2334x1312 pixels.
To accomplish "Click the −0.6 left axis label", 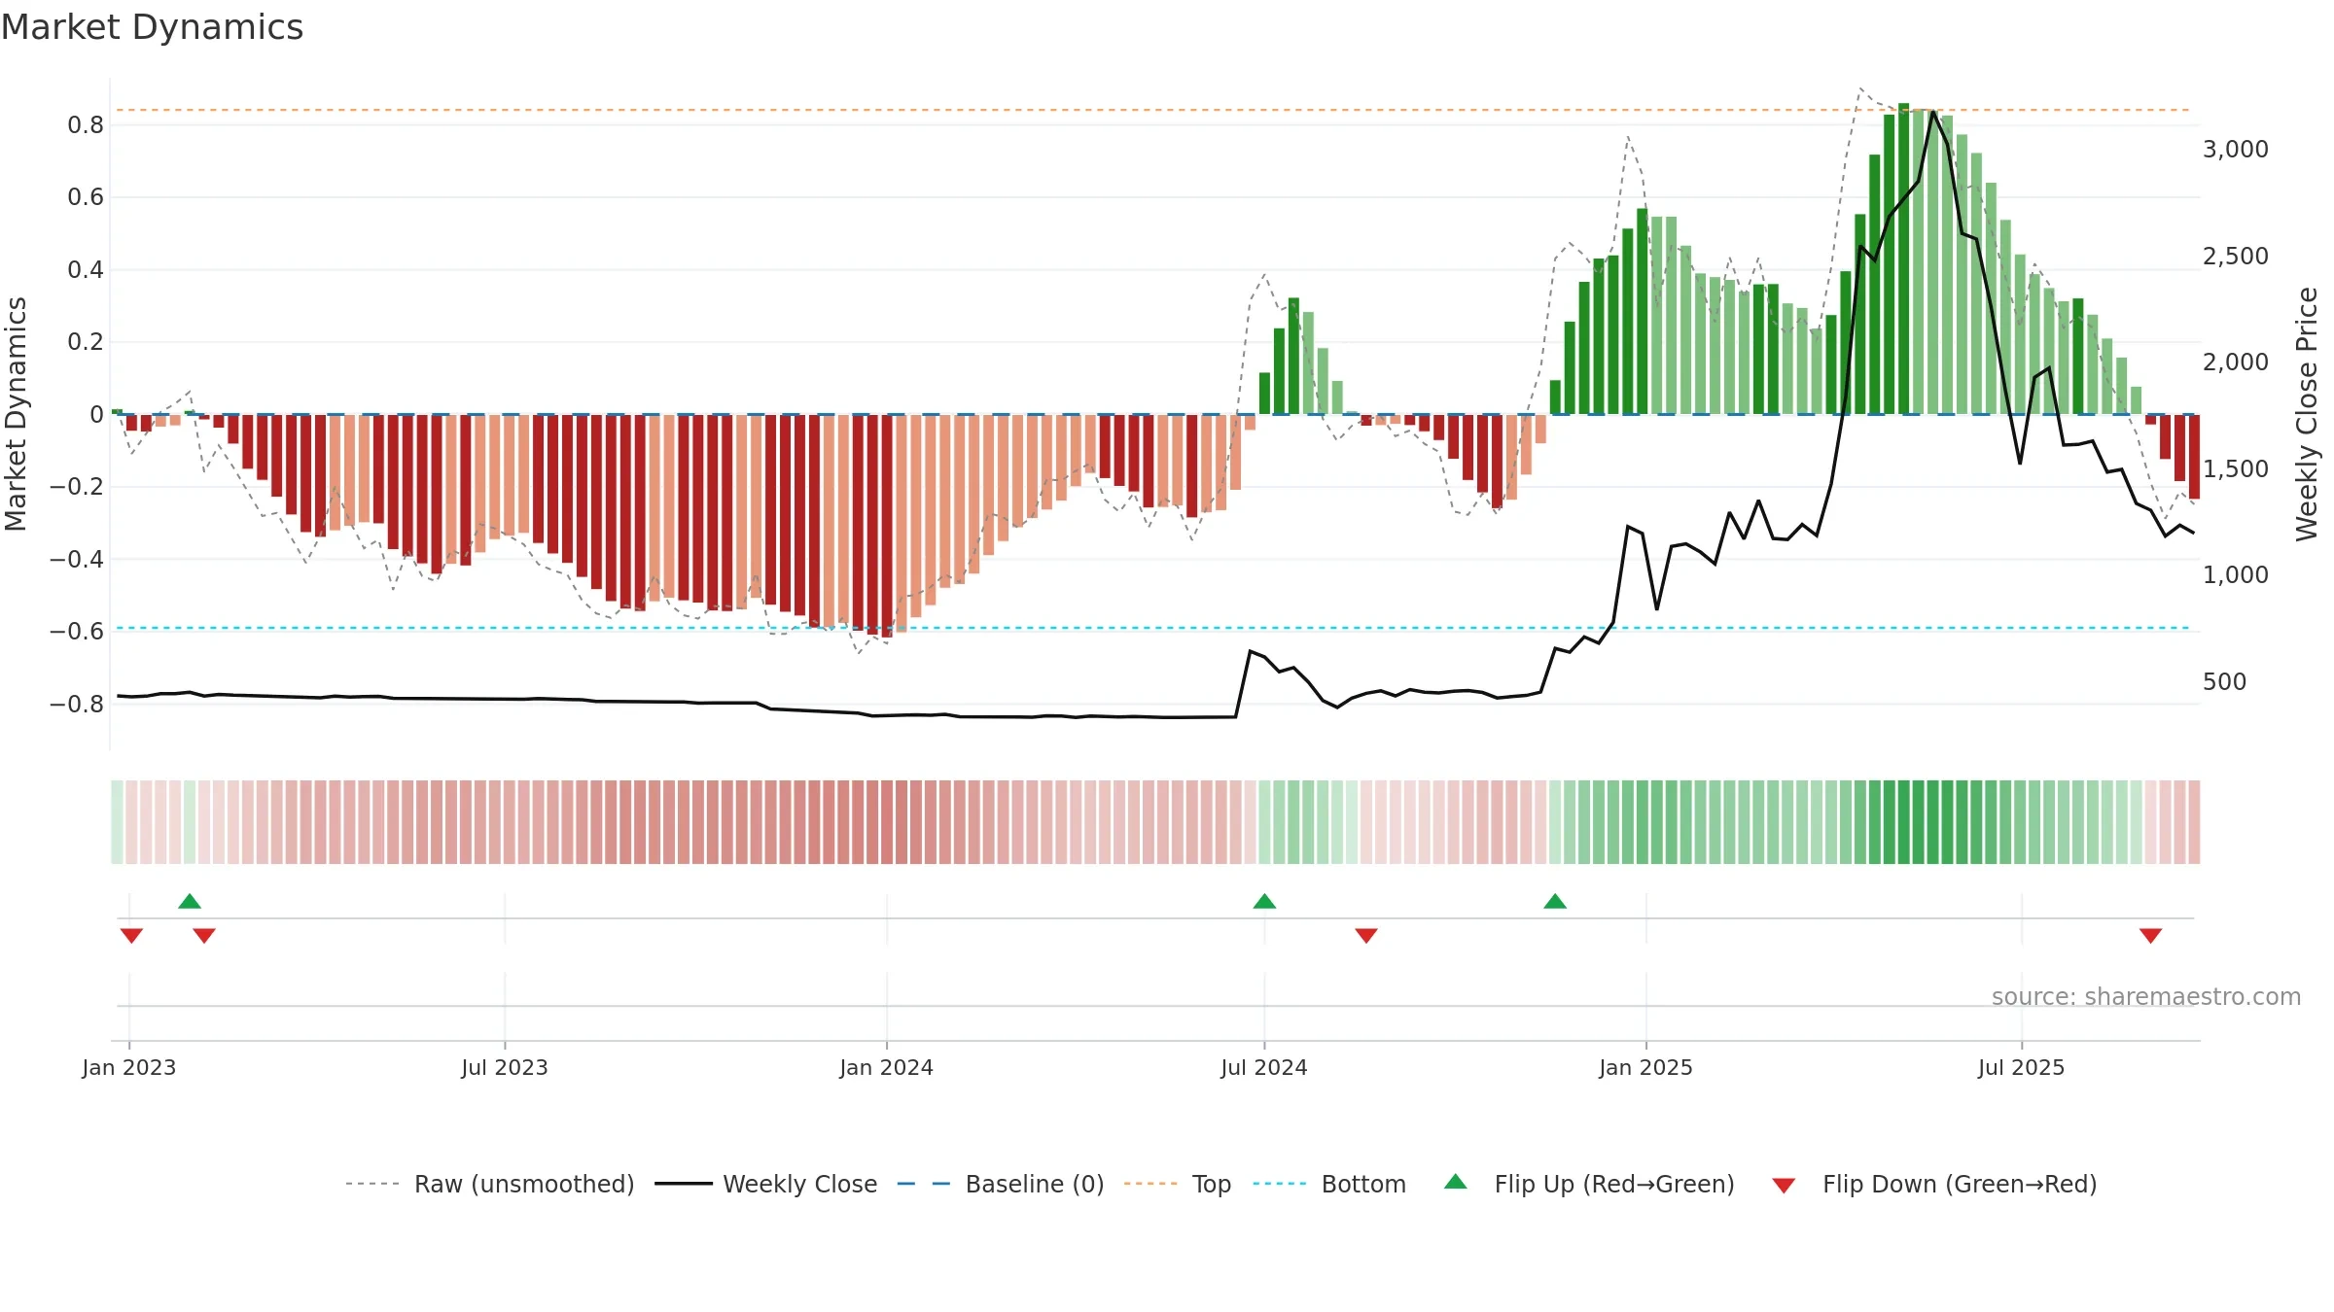I will coord(77,631).
